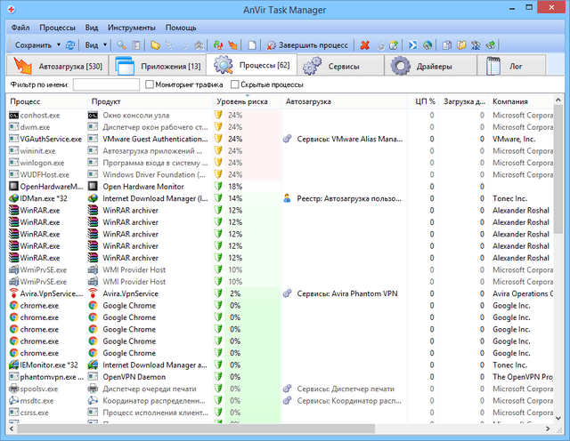
Task: Click the refresh icon next to Сохранить
Action: coord(71,44)
